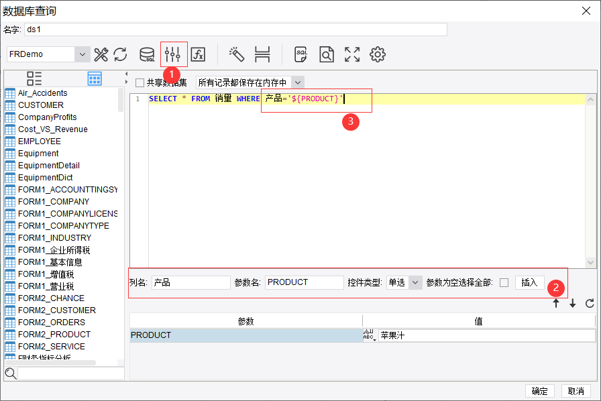The width and height of the screenshot is (601, 401).
Task: Select the FORM2_CHANCE table
Action: coord(51,298)
